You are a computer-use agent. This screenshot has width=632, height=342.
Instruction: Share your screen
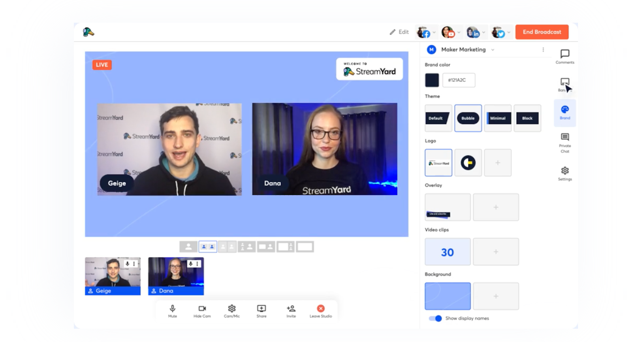coord(261,309)
